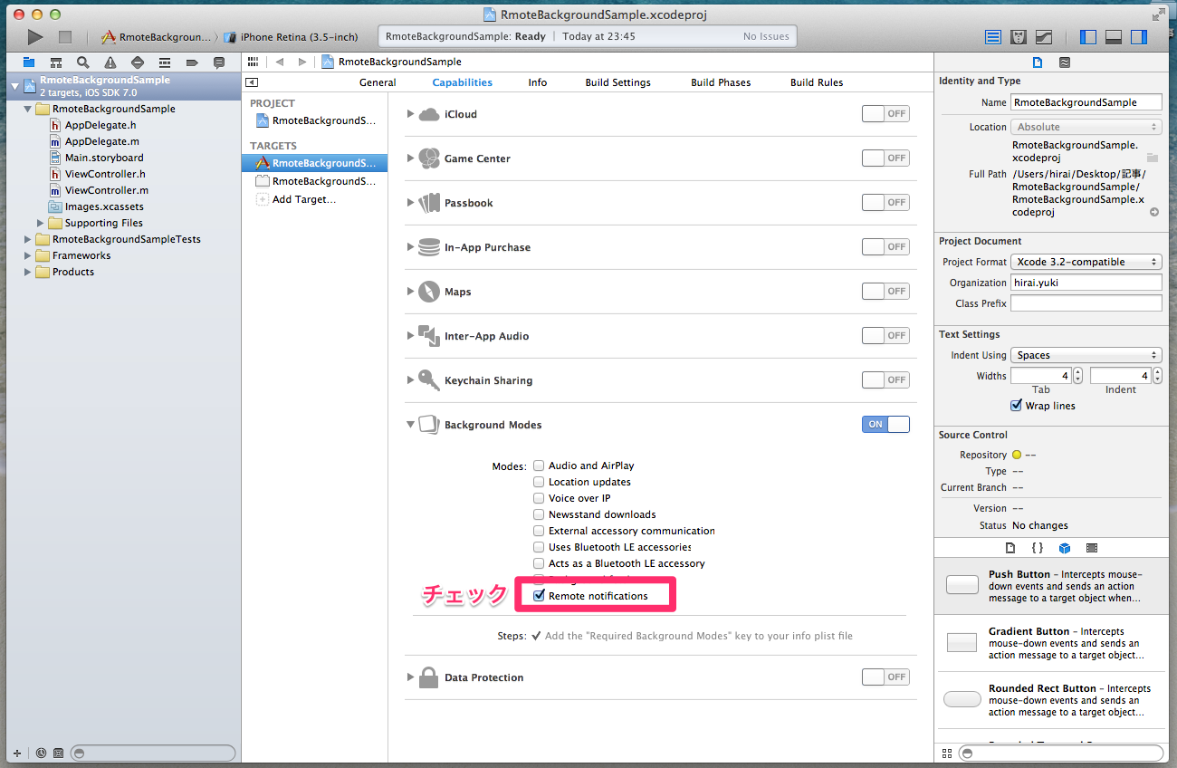Run the RmoteBackgroundSample app
Screen dimensions: 1177x768
click(34, 36)
